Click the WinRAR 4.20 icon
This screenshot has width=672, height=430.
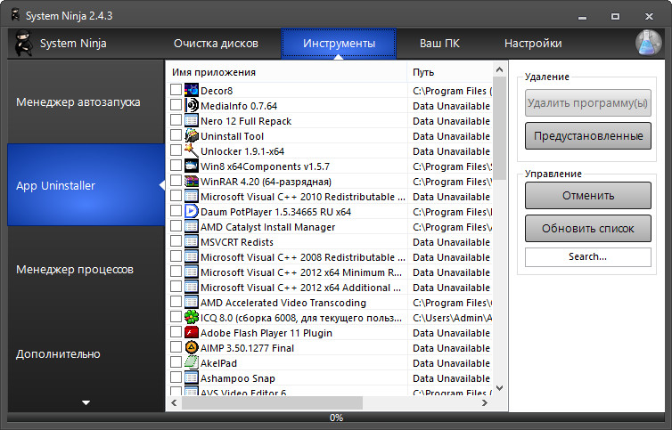(191, 181)
